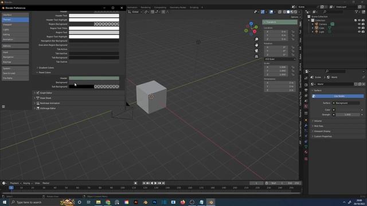Viewport: 367px width, 206px height.
Task: Toggle Collection eye visibility icon
Action: click(x=360, y=21)
